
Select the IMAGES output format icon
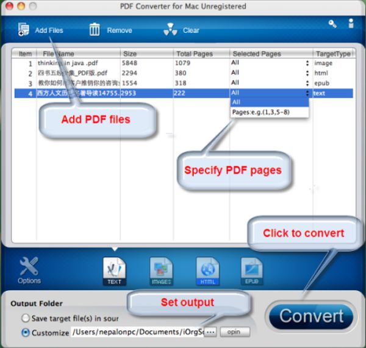click(161, 271)
